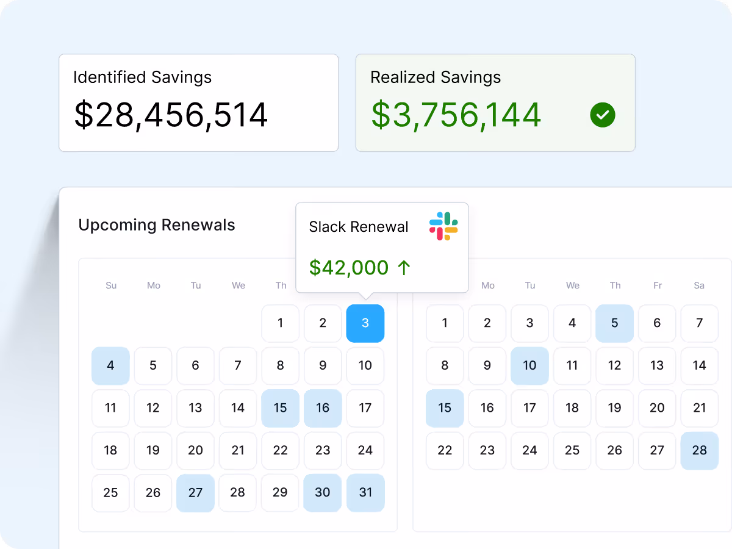Select day 1 in the right calendar
Viewport: 732px width, 549px height.
pos(445,323)
